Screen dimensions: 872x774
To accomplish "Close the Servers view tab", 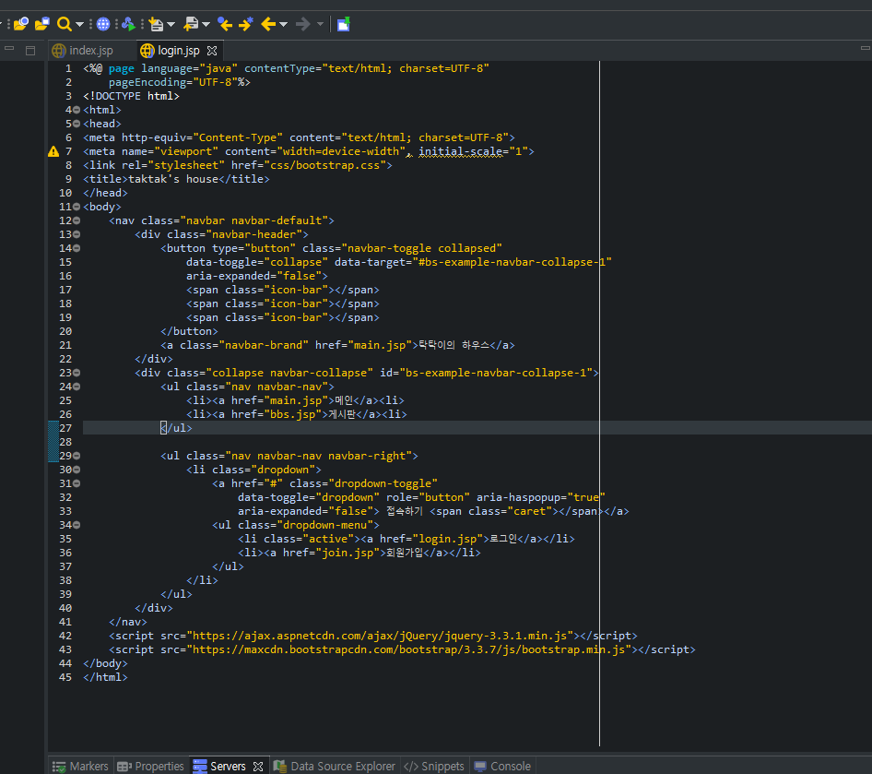I will [x=258, y=767].
